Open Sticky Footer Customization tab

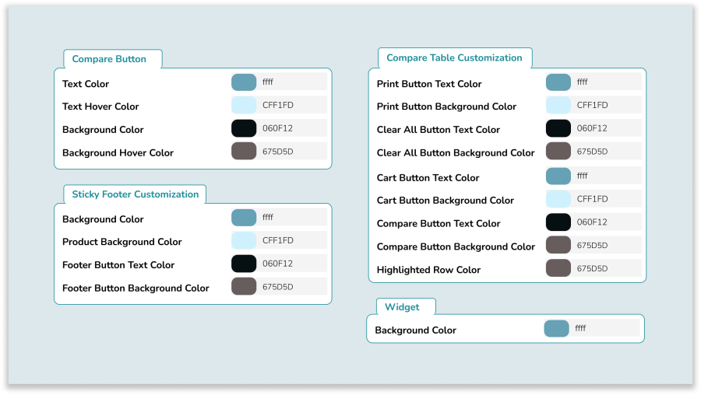click(136, 194)
